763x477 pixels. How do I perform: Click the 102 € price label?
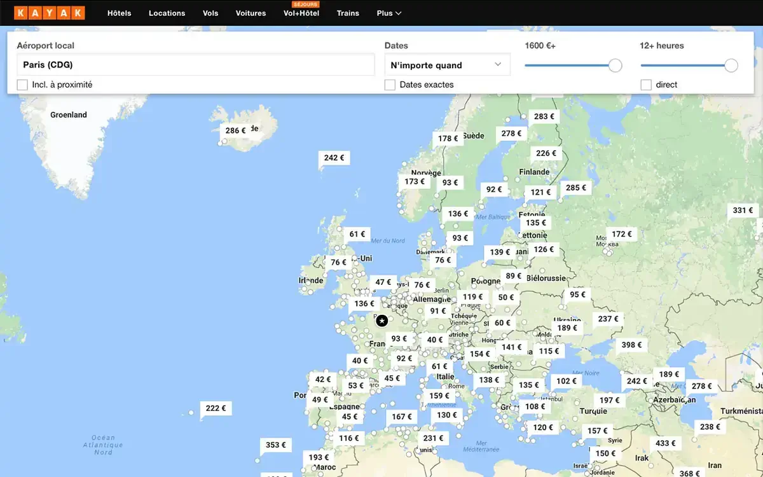click(567, 382)
